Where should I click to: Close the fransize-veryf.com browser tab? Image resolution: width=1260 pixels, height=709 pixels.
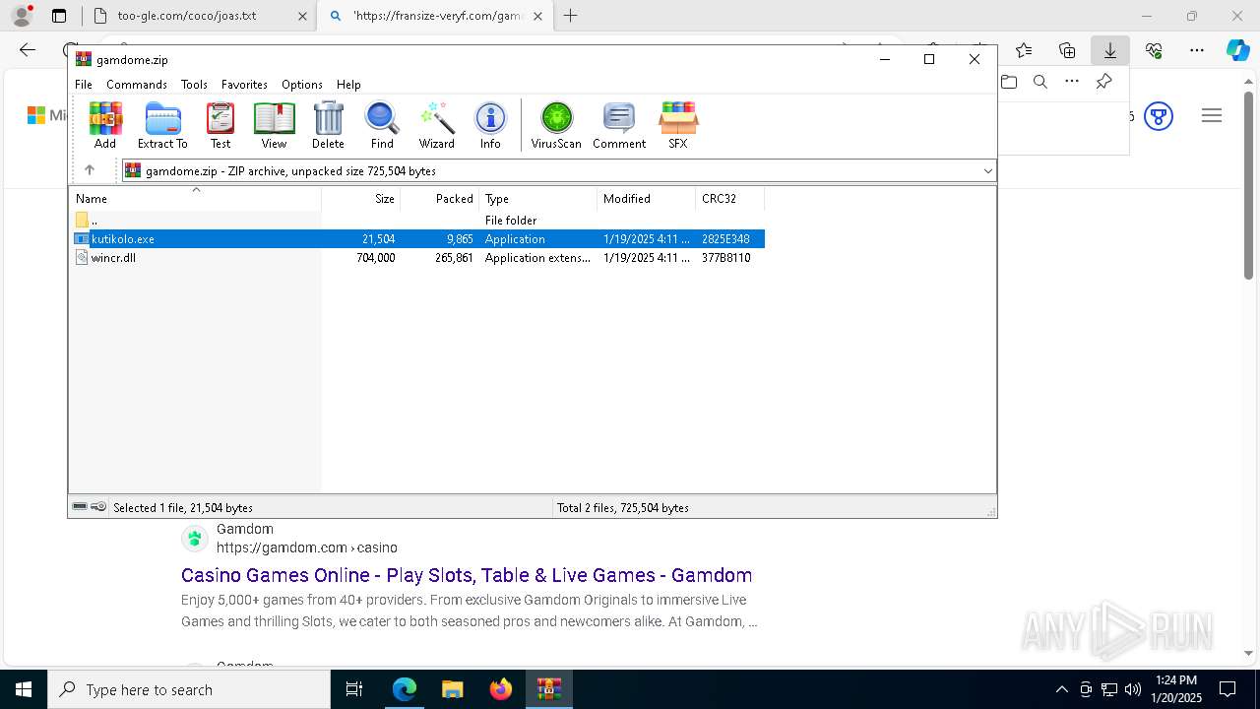[x=537, y=16]
